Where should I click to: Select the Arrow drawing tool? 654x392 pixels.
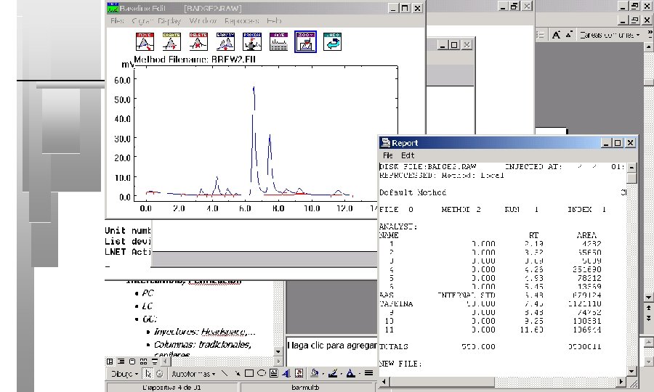click(x=236, y=373)
